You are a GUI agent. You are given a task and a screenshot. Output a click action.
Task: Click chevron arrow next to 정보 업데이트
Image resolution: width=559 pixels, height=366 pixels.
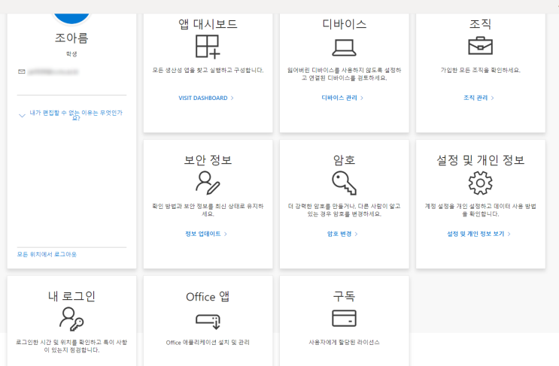point(226,234)
